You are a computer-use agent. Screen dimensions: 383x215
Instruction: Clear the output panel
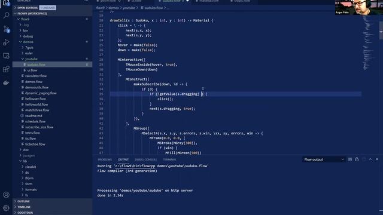[x=350, y=159]
